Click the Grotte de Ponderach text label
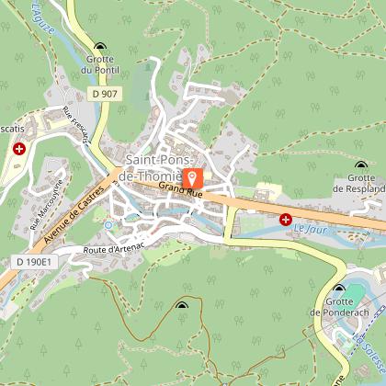This screenshot has width=386, height=386. (339, 307)
